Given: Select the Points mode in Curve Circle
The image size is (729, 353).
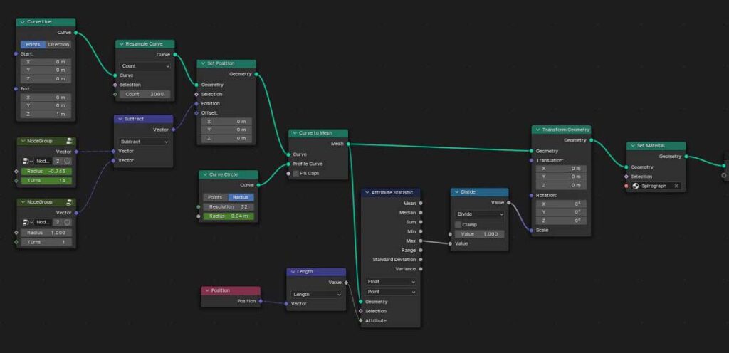Looking at the screenshot, I should (214, 197).
